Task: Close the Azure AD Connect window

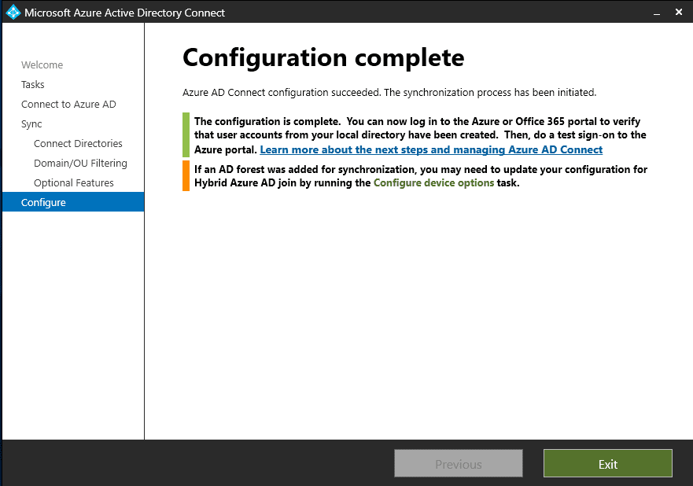Action: coord(679,12)
